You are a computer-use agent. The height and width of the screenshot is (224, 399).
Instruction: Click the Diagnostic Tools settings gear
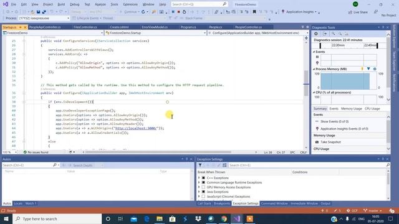tap(316, 34)
